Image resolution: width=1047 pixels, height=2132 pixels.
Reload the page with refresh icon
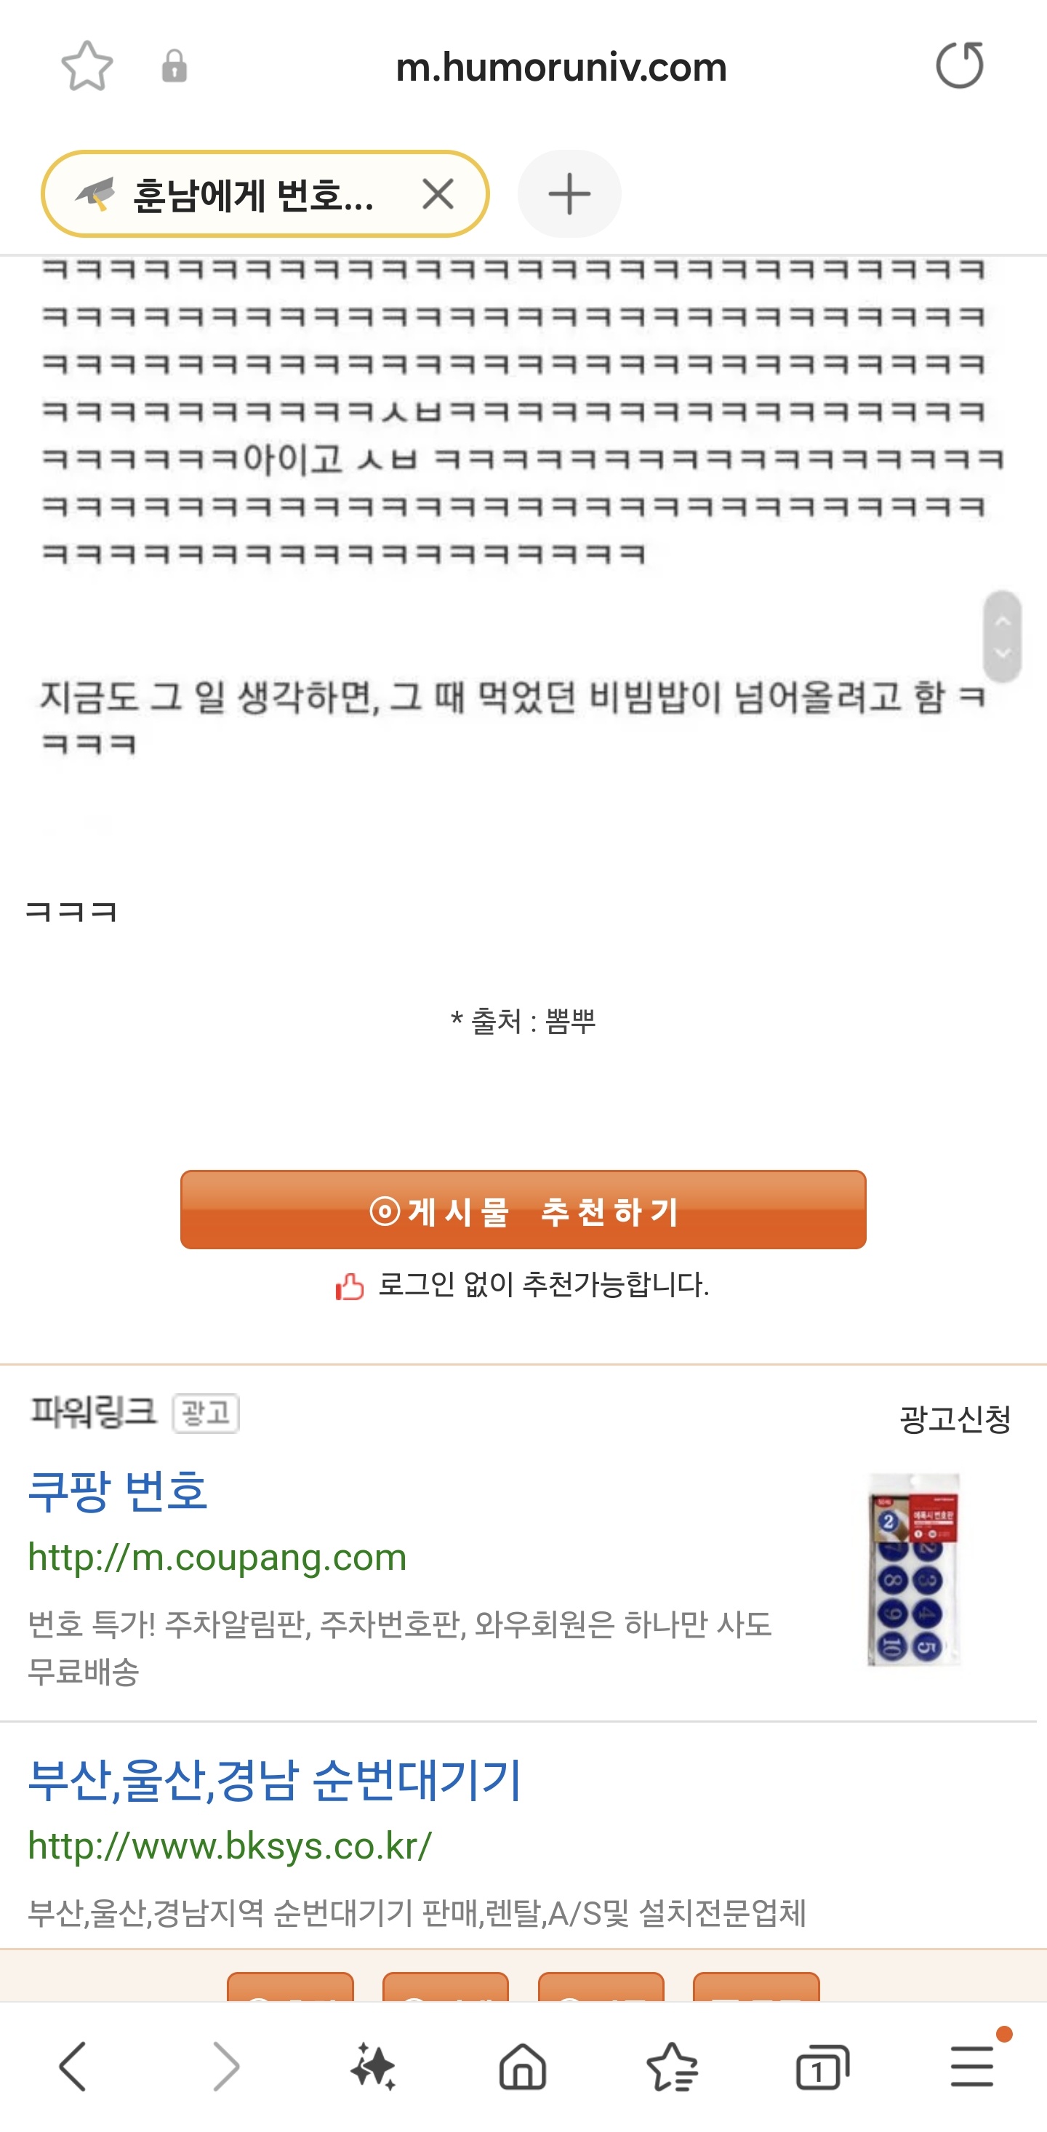click(x=959, y=65)
